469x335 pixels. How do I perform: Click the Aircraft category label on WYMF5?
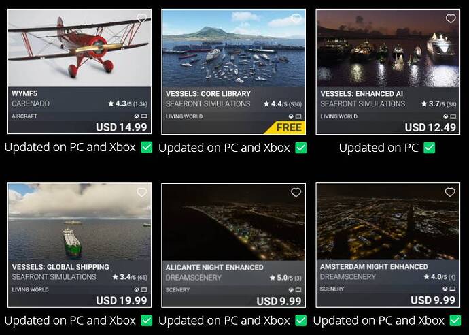pyautogui.click(x=24, y=116)
